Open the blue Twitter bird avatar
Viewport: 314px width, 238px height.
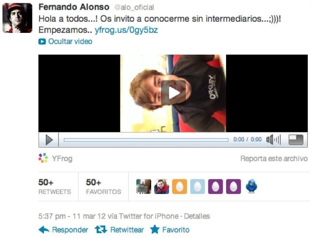252,186
